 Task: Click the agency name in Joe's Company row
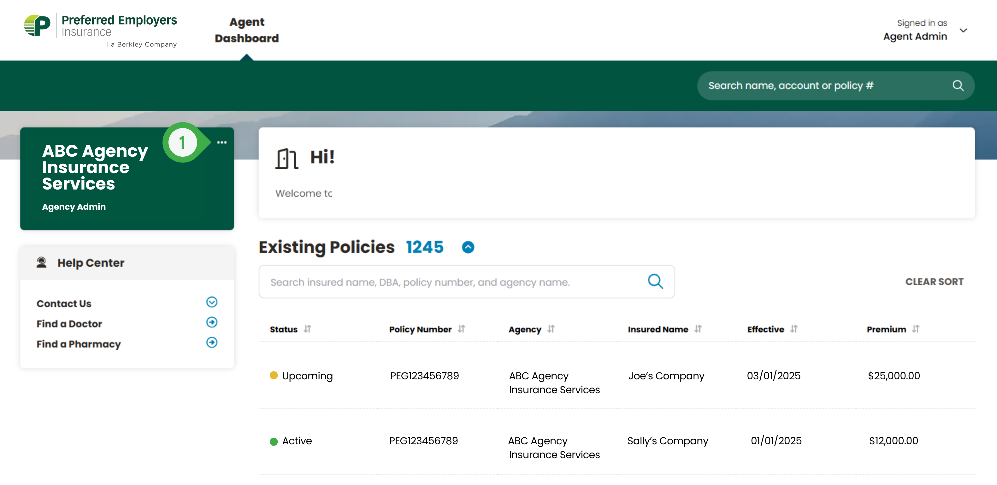[554, 383]
